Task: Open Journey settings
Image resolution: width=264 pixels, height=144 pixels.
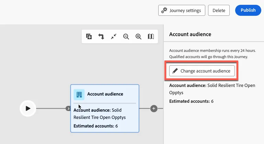Action: [182, 10]
